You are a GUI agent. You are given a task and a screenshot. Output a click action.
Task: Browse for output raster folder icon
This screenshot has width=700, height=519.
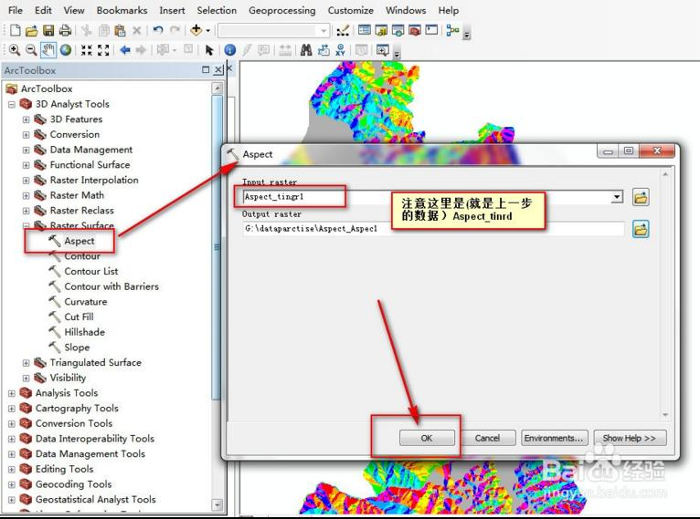[x=641, y=230]
